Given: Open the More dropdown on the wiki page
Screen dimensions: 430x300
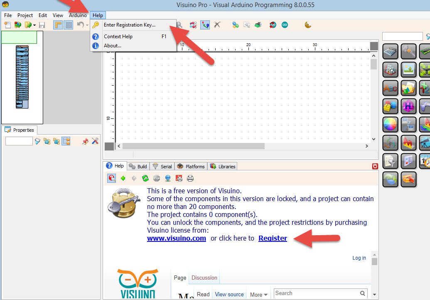Looking at the screenshot, I should tap(258, 294).
